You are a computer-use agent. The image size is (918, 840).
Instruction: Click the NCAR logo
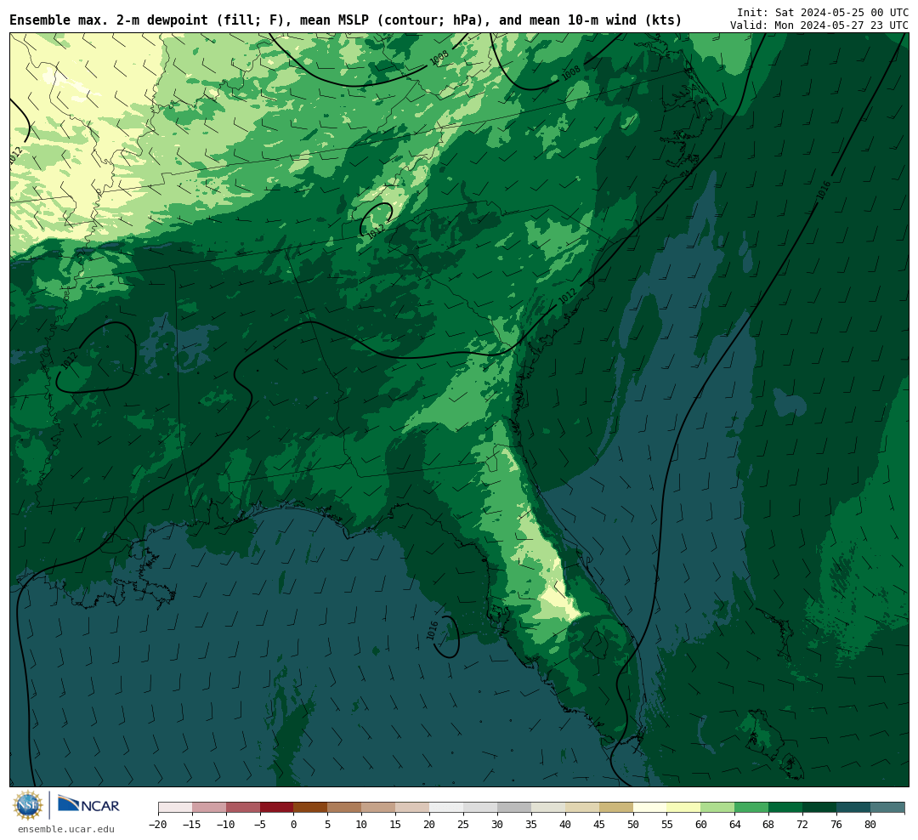88,806
